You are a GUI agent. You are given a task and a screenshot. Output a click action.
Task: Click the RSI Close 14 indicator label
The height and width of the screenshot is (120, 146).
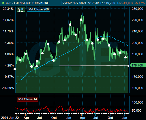(27, 99)
